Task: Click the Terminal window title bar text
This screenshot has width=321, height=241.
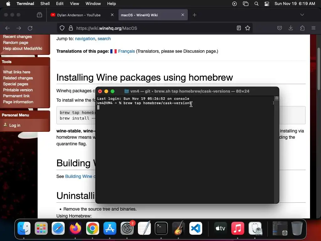Action: click(x=190, y=91)
